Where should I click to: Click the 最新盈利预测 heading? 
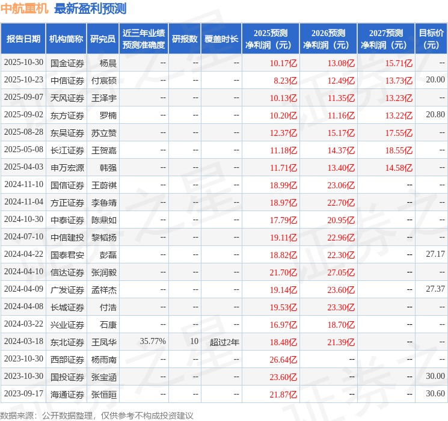coord(90,9)
